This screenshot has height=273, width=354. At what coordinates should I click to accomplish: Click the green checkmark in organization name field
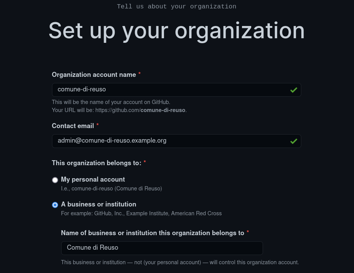click(294, 90)
